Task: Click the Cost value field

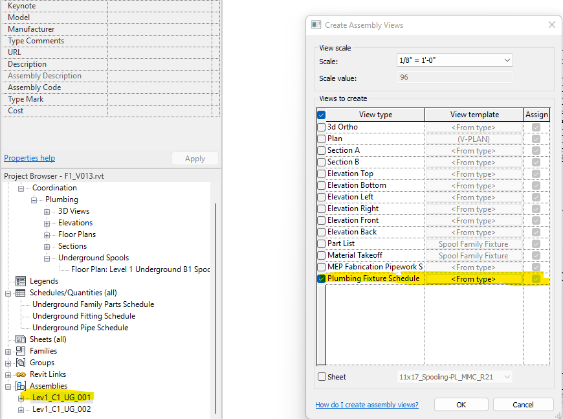Action: (x=162, y=110)
